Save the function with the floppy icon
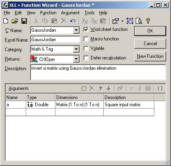This screenshot has width=171, height=166. coord(24,21)
